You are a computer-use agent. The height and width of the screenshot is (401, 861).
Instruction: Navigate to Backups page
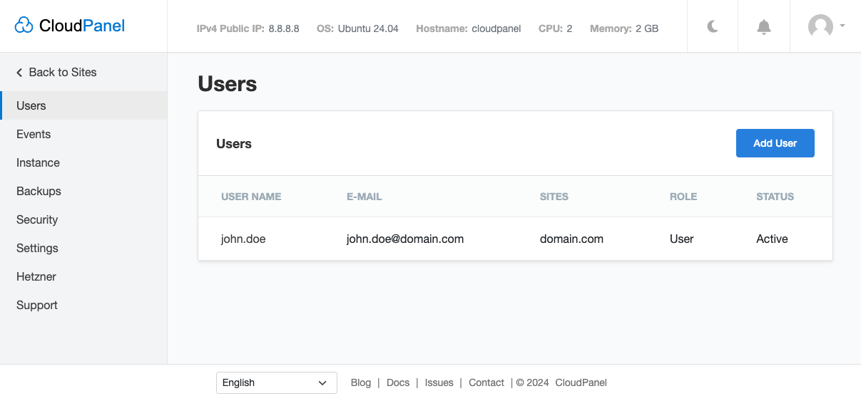(x=39, y=191)
